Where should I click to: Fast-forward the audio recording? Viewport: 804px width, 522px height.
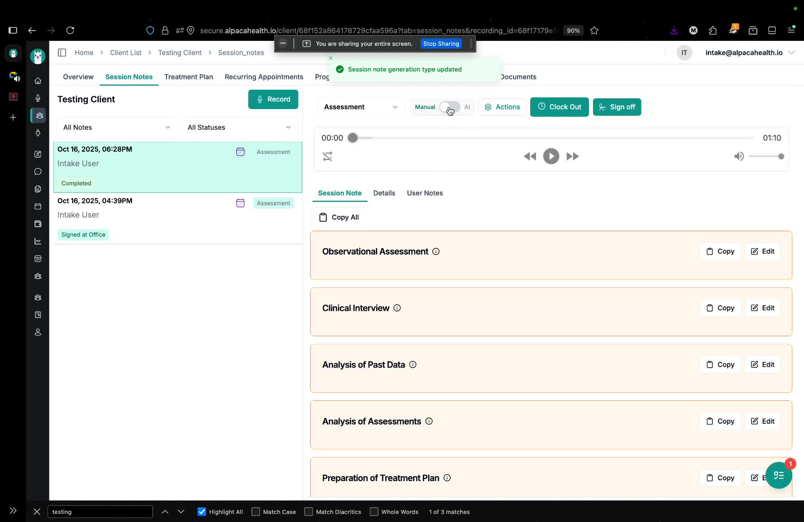coord(572,156)
